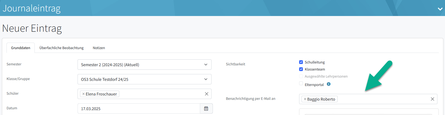The width and height of the screenshot is (445, 115).
Task: Click the 'Neuer Eintrag' heading
Action: click(32, 28)
